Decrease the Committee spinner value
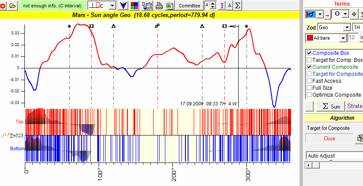This screenshot has height=186, width=363. click(213, 8)
